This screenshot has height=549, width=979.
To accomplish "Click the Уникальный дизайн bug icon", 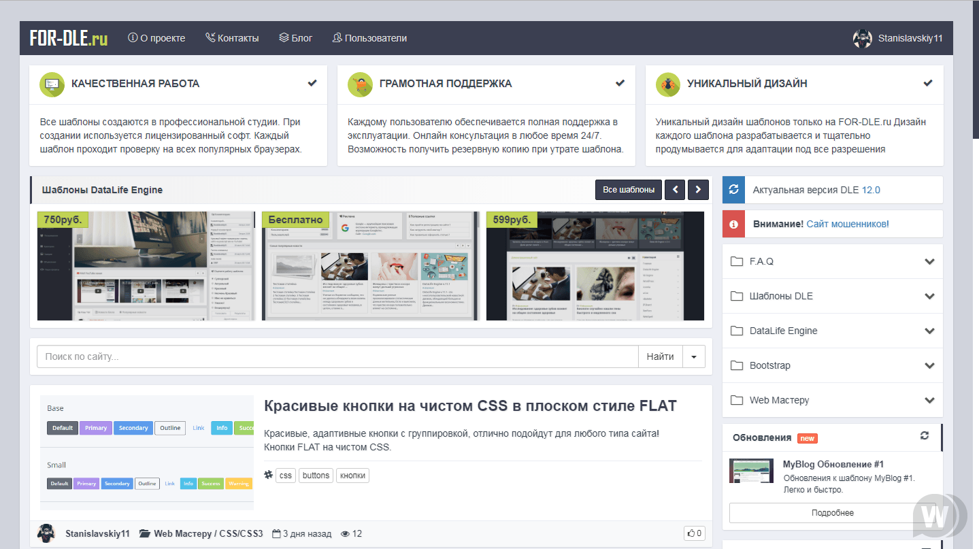I will tap(668, 84).
